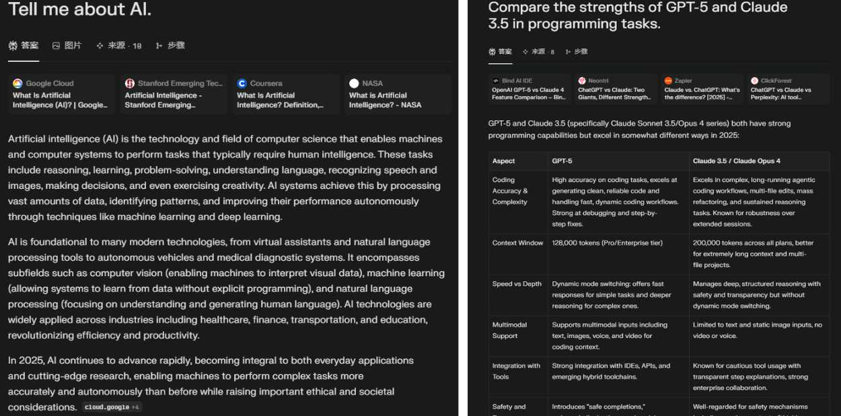
Task: Select the 答案 tab under 'Tell me about AI'
Action: (24, 46)
